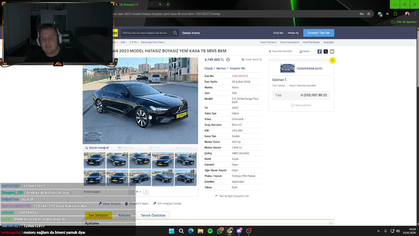Viewport: 419px width, 236px height.
Task: Open Microsoft Edge from taskbar
Action: pos(191,231)
